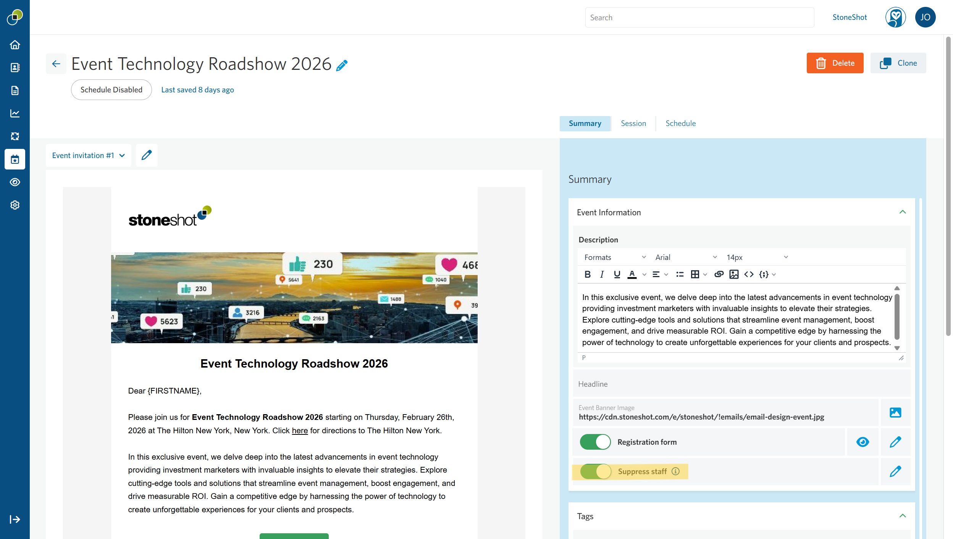The height and width of the screenshot is (539, 953).
Task: Collapse the Event Information section
Action: tap(903, 212)
